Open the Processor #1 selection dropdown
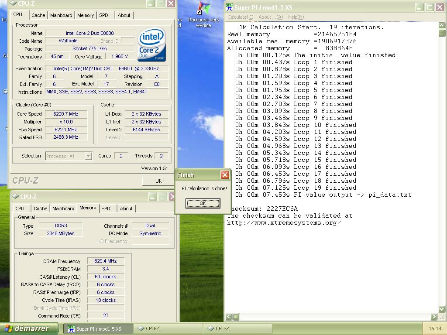Image resolution: width=447 pixels, height=335 pixels. click(x=88, y=156)
